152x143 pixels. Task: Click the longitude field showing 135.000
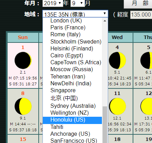tap(141, 15)
